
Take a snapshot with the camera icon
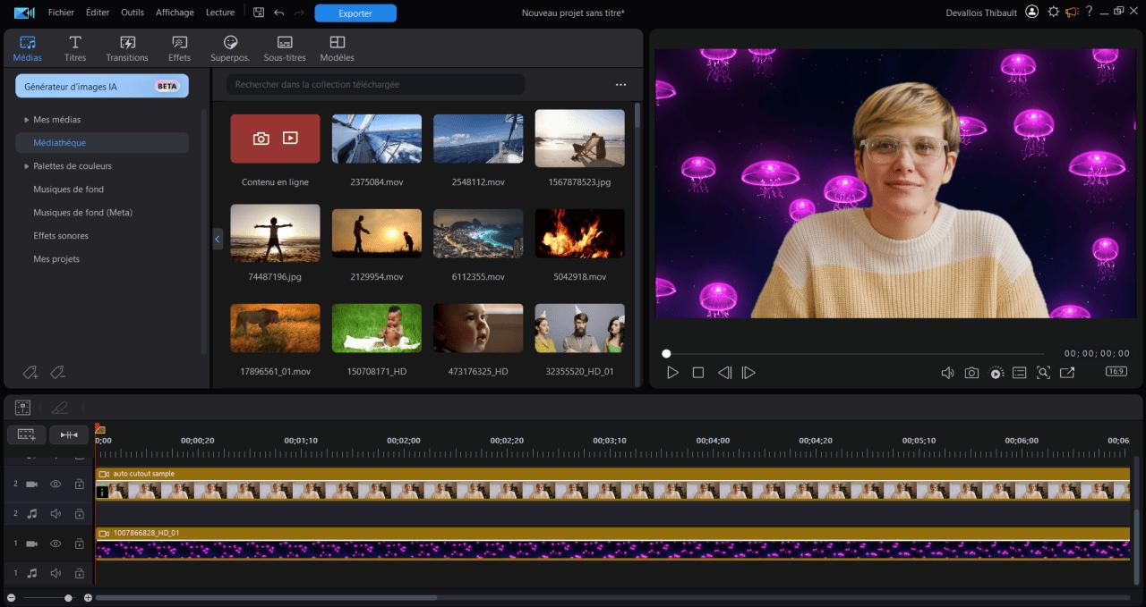(x=971, y=373)
